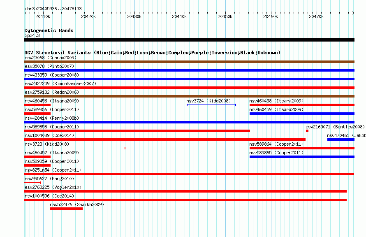The width and height of the screenshot is (366, 237).
Task: Select the blue nsv460459 gain bar
Action: point(302,114)
